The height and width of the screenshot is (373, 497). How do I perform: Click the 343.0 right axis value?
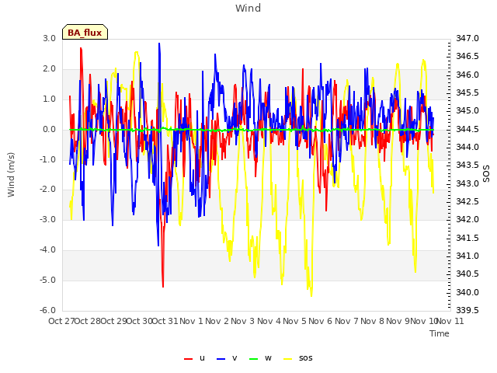point(467,183)
